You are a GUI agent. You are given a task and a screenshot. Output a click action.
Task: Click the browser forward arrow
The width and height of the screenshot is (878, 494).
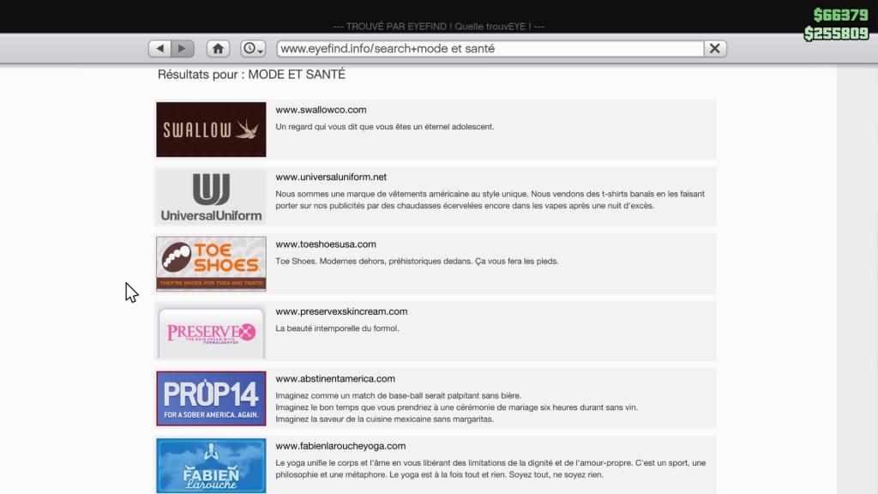coord(183,49)
